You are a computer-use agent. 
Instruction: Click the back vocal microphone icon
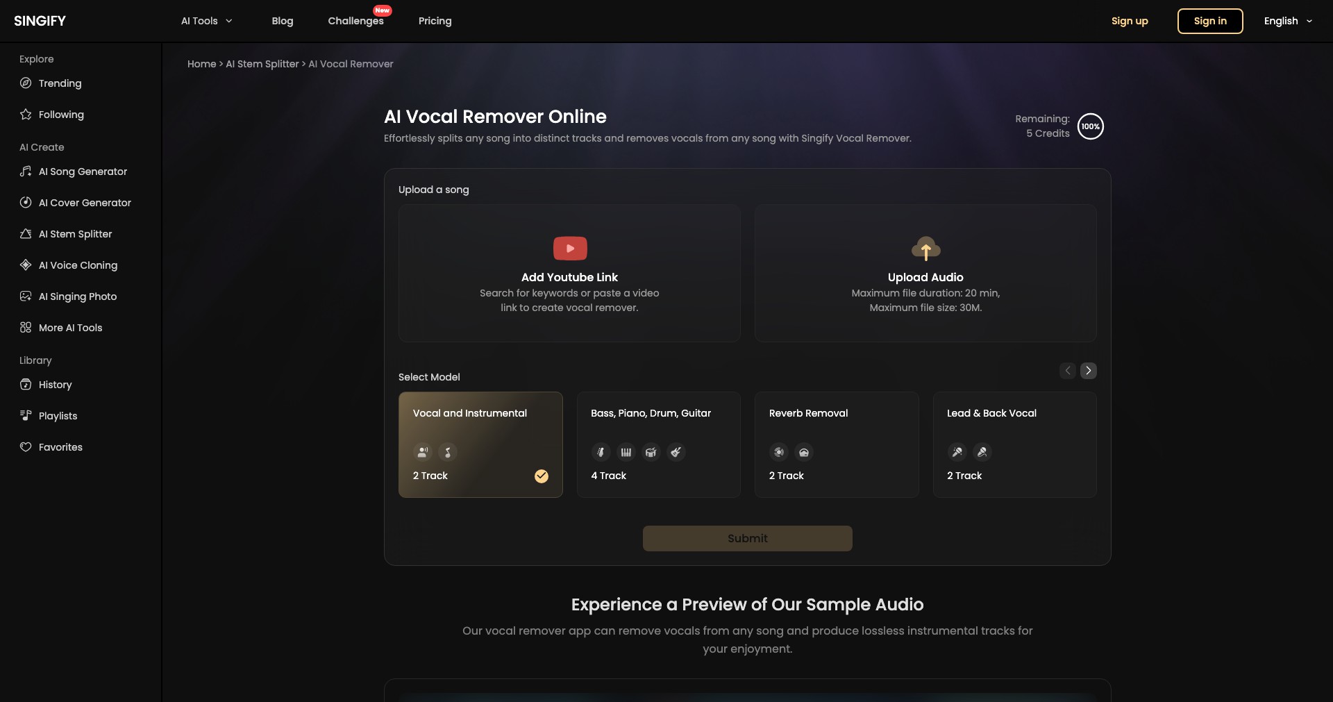(x=982, y=453)
